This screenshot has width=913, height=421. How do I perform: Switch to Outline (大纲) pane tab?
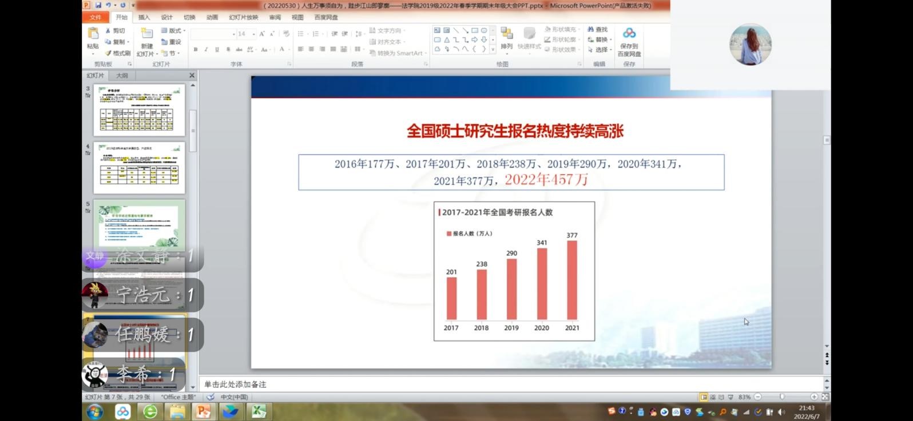(122, 75)
